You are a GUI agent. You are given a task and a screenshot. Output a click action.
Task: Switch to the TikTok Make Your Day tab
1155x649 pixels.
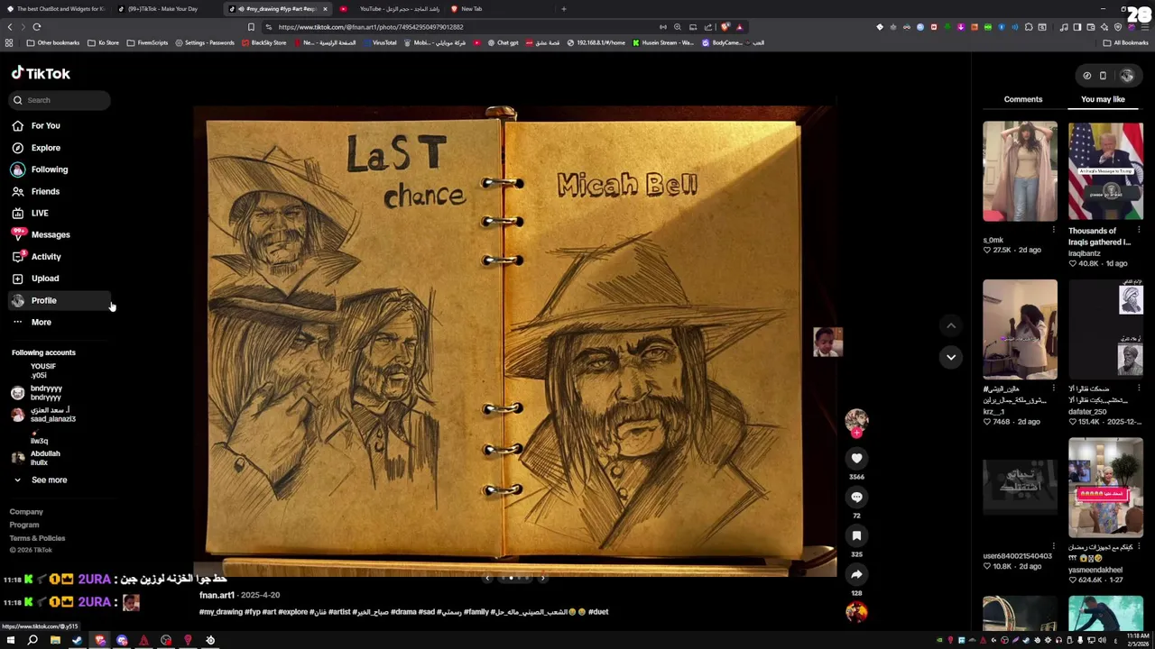point(167,9)
